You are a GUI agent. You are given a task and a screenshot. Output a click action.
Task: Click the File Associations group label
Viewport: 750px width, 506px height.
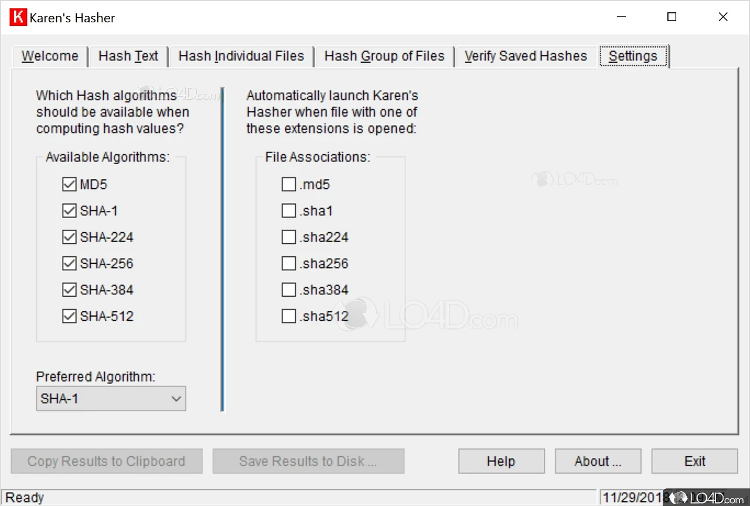pyautogui.click(x=318, y=157)
